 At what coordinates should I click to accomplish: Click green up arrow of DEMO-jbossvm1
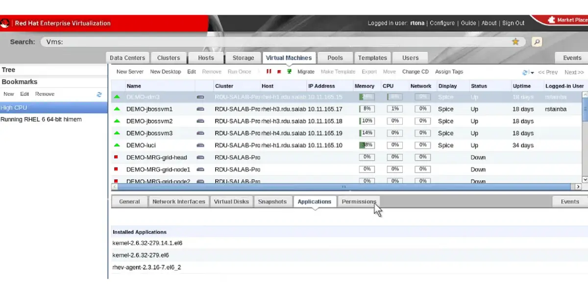click(117, 109)
